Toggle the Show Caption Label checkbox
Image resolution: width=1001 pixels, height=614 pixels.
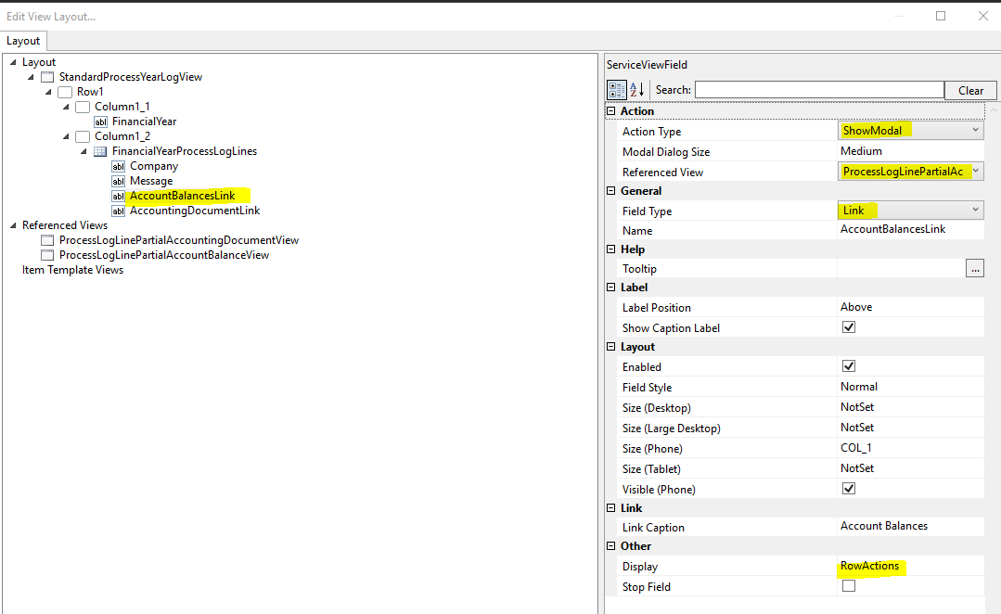[849, 326]
